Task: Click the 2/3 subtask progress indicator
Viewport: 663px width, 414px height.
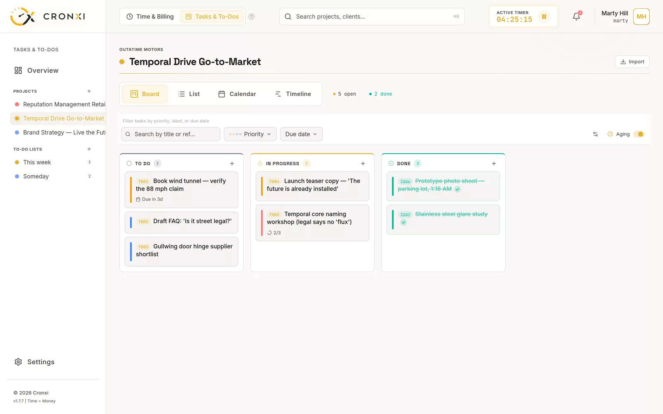Action: [274, 233]
